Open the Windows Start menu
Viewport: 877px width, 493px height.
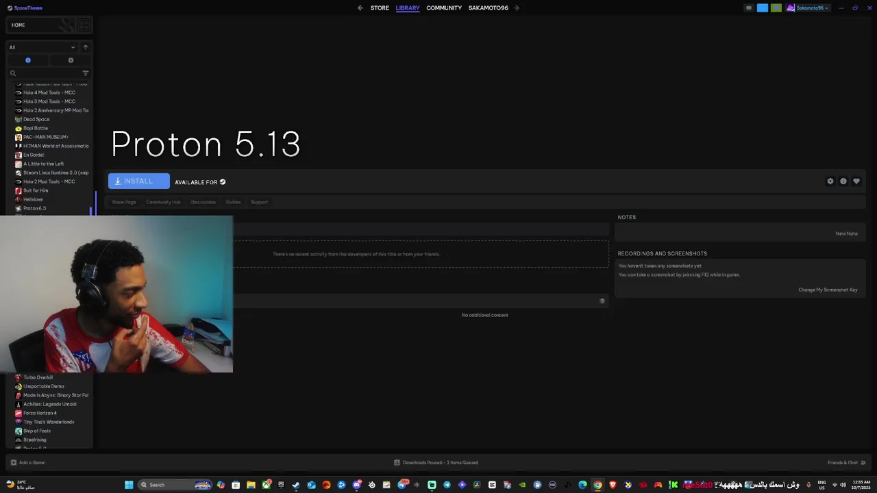click(129, 485)
